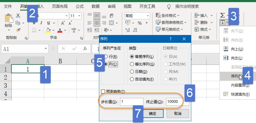Click 操作说明搜索 search box
This screenshot has height=123, width=256.
point(187,6)
